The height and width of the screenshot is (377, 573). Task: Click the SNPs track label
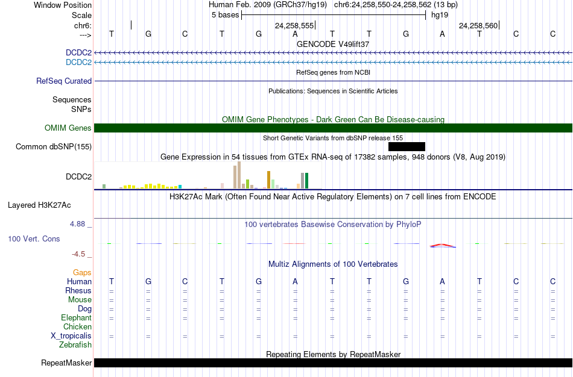pos(81,109)
